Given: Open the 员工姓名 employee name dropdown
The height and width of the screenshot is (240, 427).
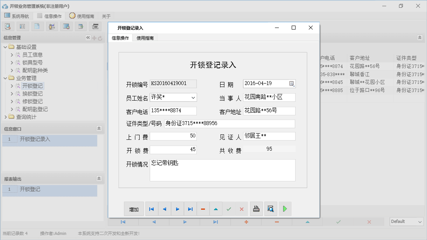Looking at the screenshot, I should coord(192,97).
